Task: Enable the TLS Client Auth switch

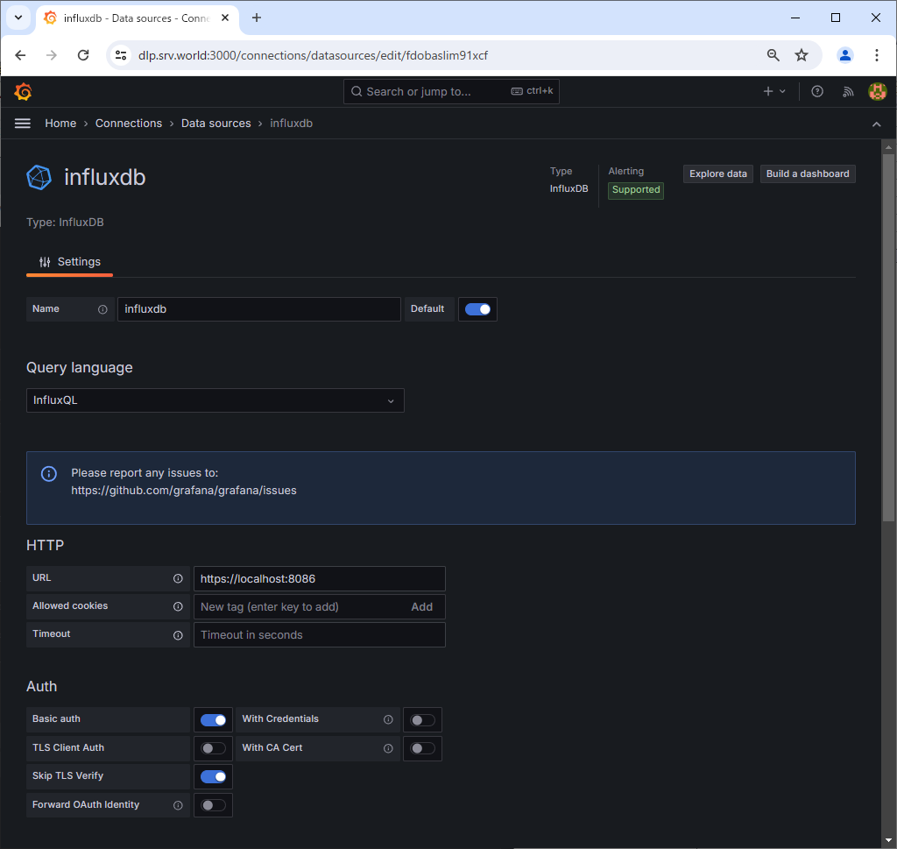Action: 213,748
